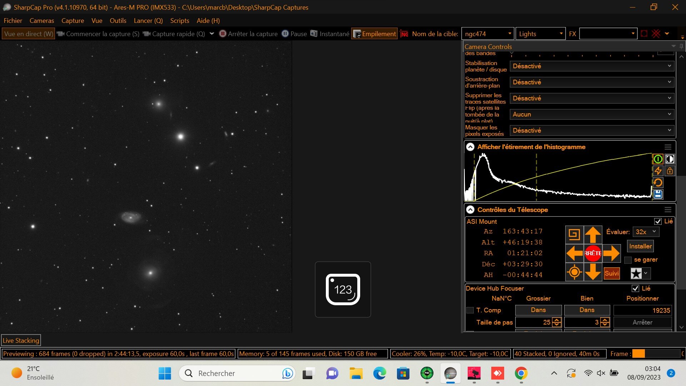Enable the 'se garer' park checkbox
Image resolution: width=686 pixels, height=386 pixels.
(628, 260)
